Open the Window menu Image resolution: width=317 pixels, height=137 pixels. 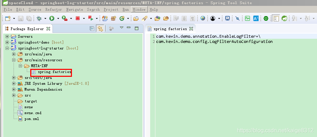coord(139,9)
